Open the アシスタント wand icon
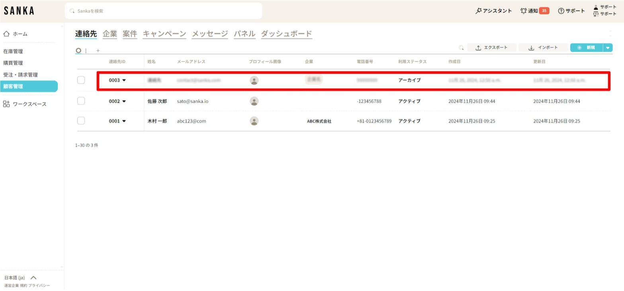Image resolution: width=624 pixels, height=291 pixels. pyautogui.click(x=478, y=11)
